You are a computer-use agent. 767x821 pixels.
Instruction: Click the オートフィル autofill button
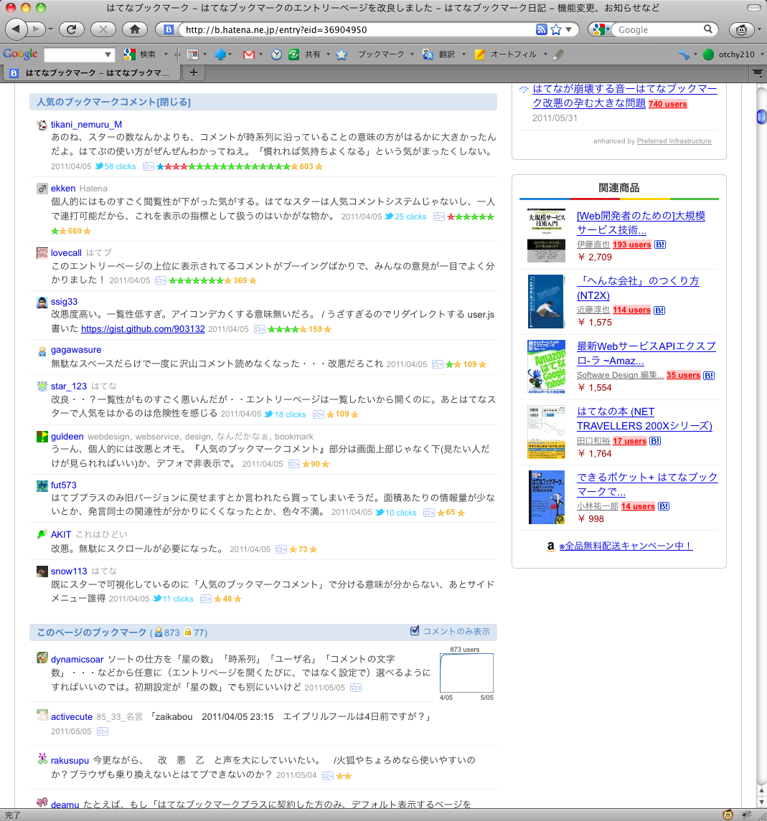506,54
